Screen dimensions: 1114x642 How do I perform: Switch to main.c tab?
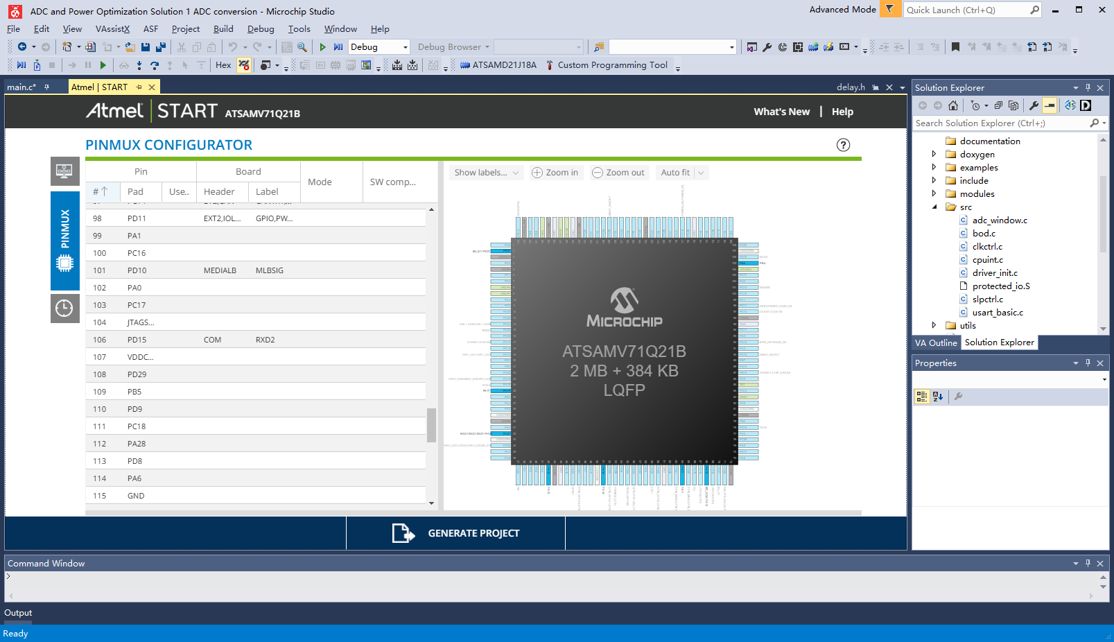click(x=21, y=87)
